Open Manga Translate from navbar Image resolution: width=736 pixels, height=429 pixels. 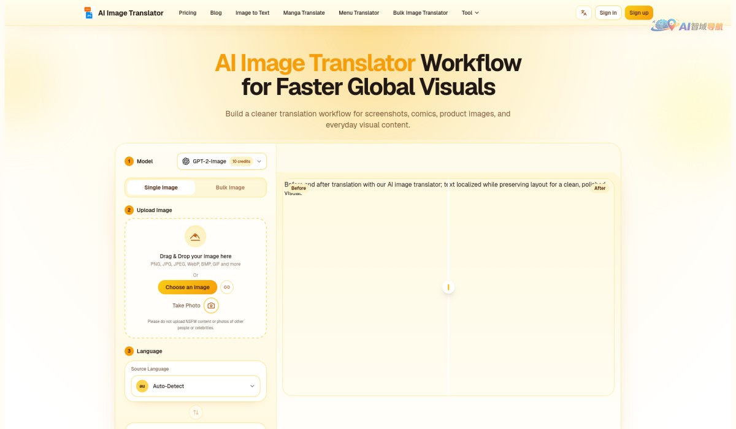point(304,13)
